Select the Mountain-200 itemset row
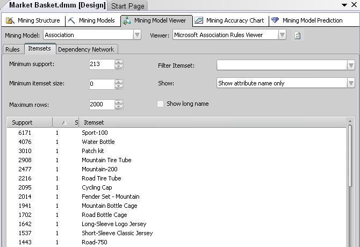Viewport: 360px width, 247px height. pyautogui.click(x=177, y=169)
